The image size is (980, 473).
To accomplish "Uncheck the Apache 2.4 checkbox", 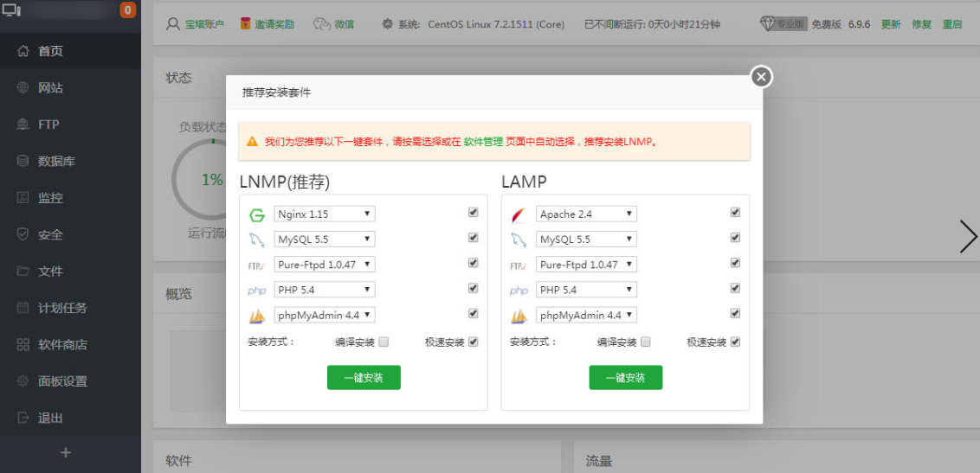I will point(735,213).
